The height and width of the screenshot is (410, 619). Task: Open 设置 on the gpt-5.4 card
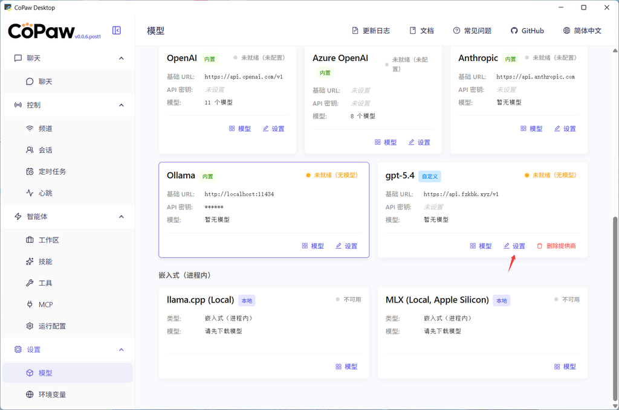coord(514,246)
